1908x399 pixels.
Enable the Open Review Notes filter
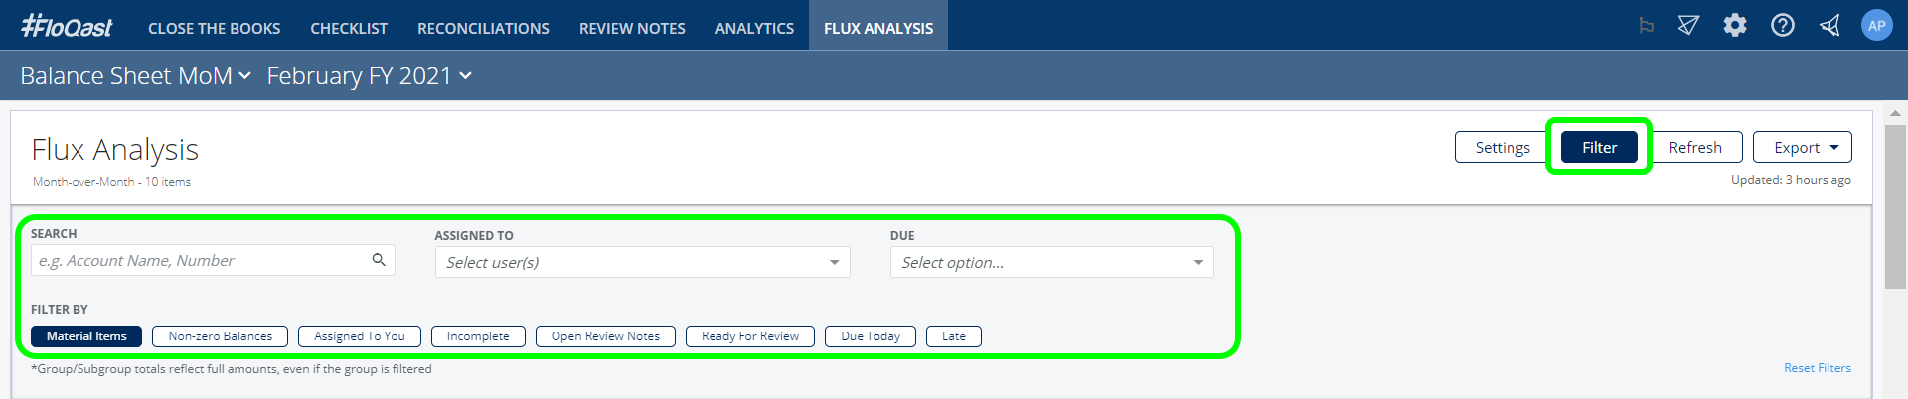(x=605, y=336)
